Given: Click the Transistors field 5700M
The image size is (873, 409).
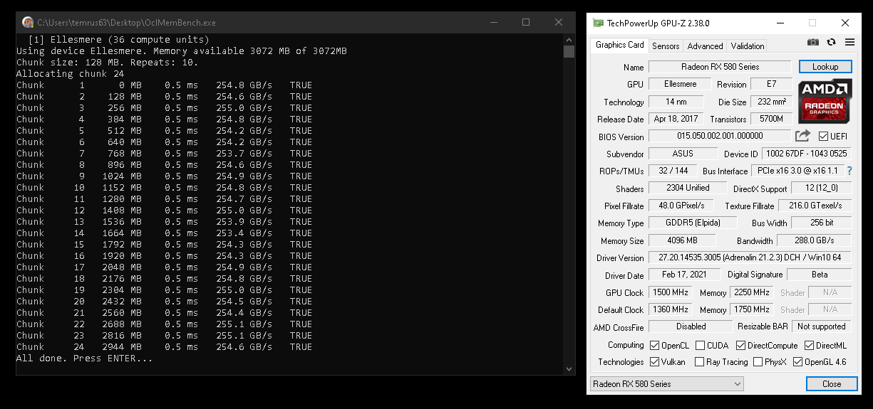Looking at the screenshot, I should 772,119.
